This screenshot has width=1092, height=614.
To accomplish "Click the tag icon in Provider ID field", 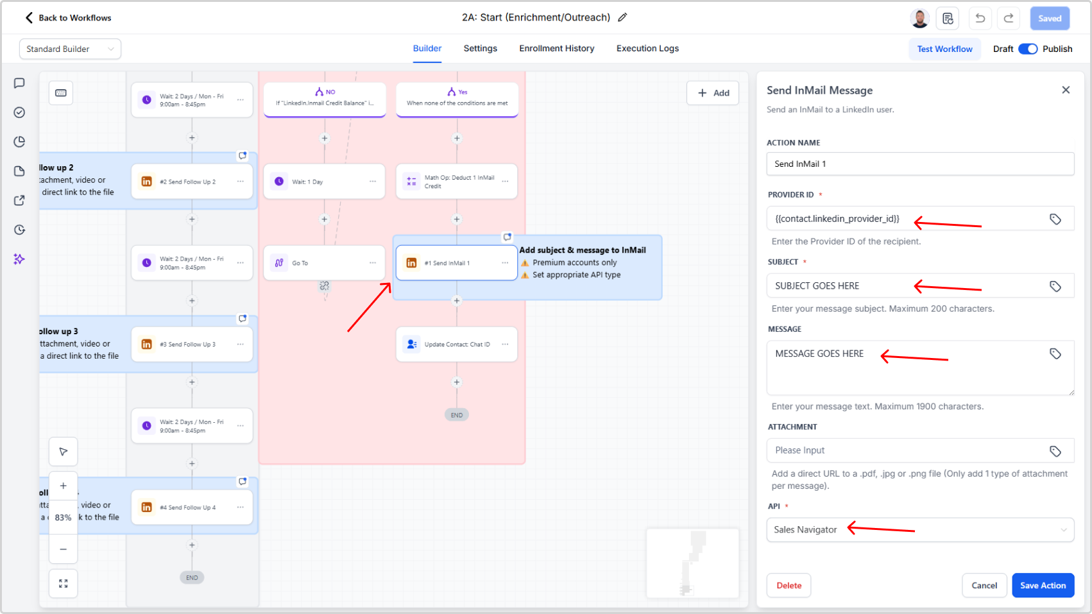I will coord(1055,219).
